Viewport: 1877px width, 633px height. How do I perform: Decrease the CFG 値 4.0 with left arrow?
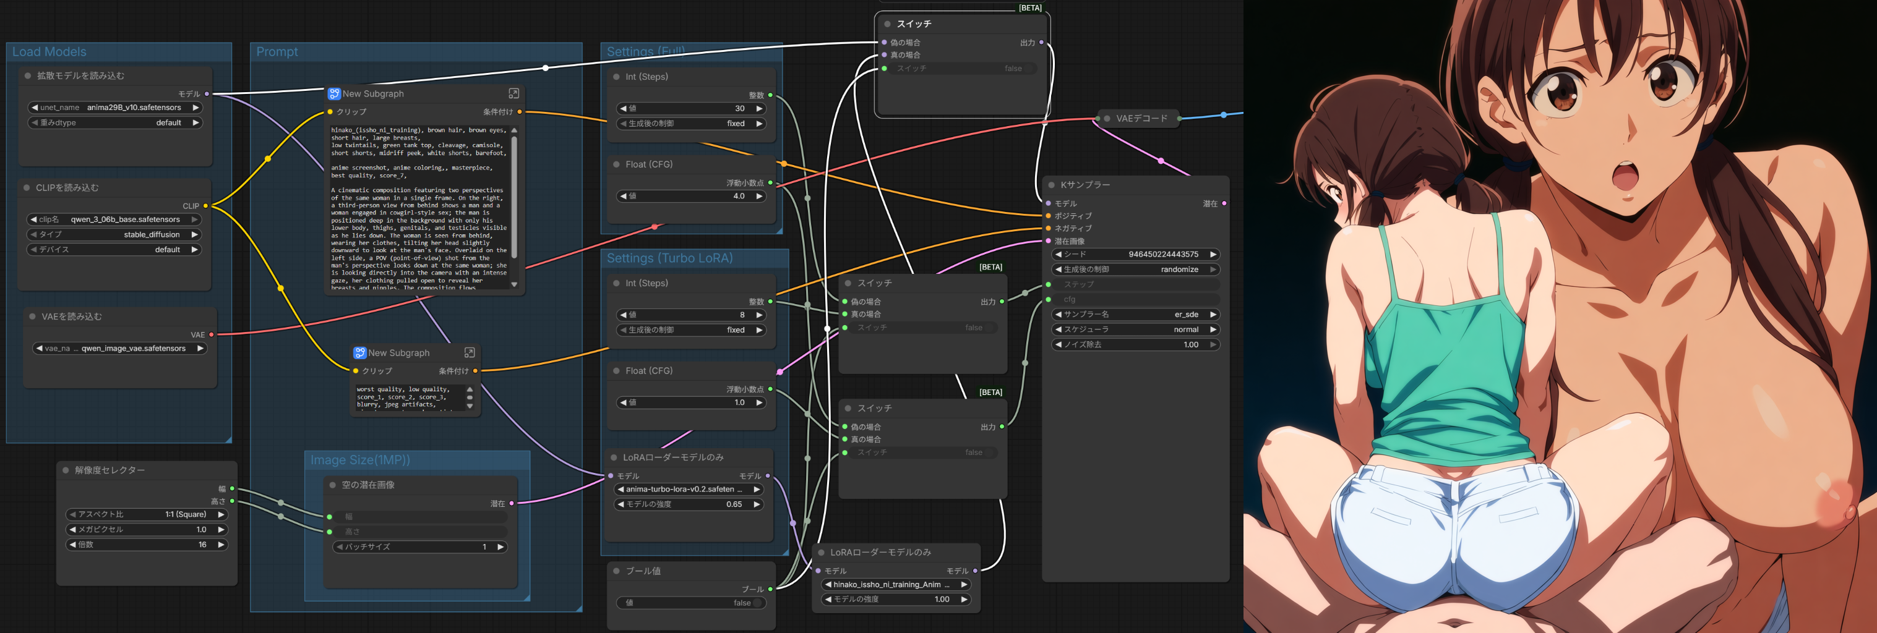(x=623, y=197)
